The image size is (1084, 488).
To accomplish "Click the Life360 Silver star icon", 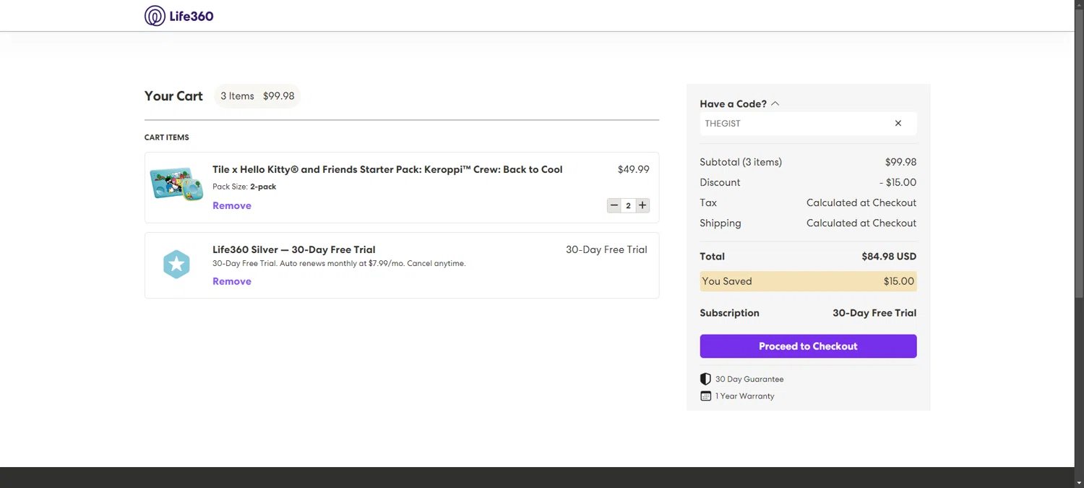I will pos(176,265).
